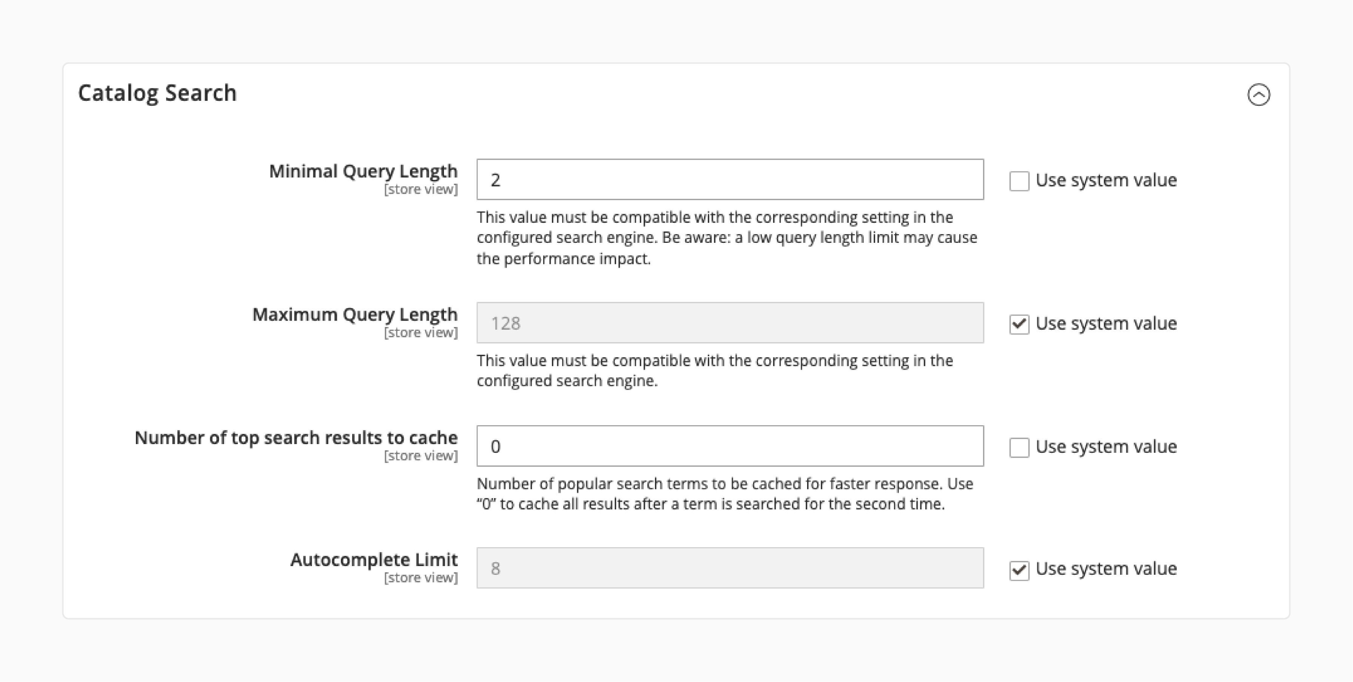Focus Number of top search results field
Screen dimensions: 1353x682
click(730, 446)
